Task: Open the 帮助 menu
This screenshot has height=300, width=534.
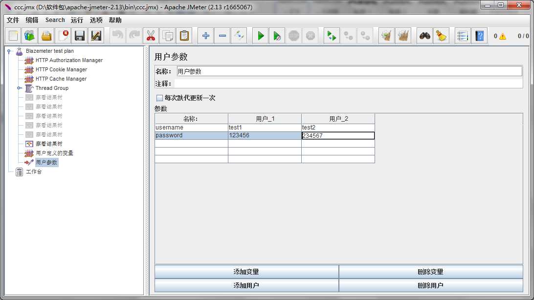Action: tap(115, 20)
